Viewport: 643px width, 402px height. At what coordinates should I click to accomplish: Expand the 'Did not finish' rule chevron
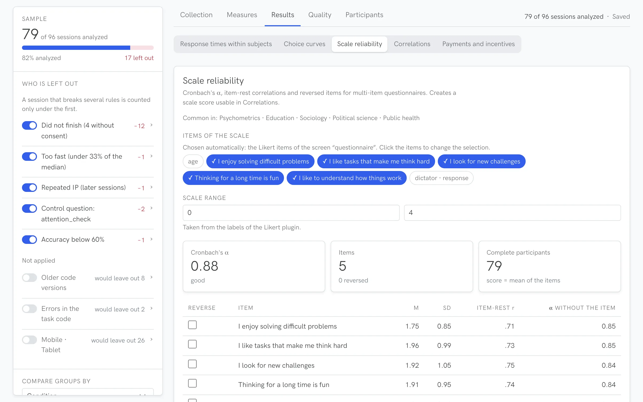(151, 125)
